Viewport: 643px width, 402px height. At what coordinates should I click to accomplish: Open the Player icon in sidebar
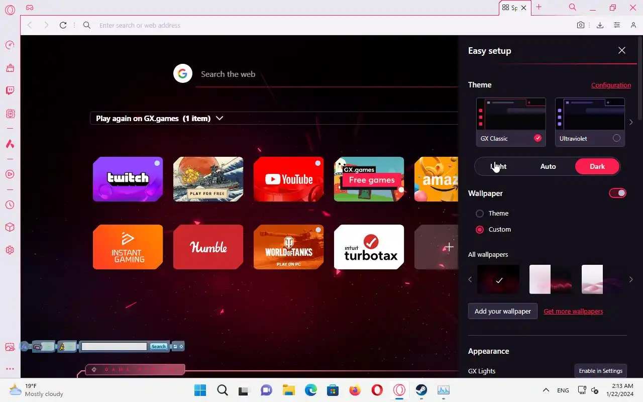click(x=10, y=174)
